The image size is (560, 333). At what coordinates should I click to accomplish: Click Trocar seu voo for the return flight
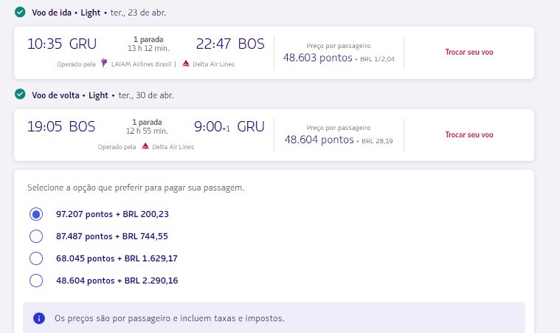coord(469,134)
